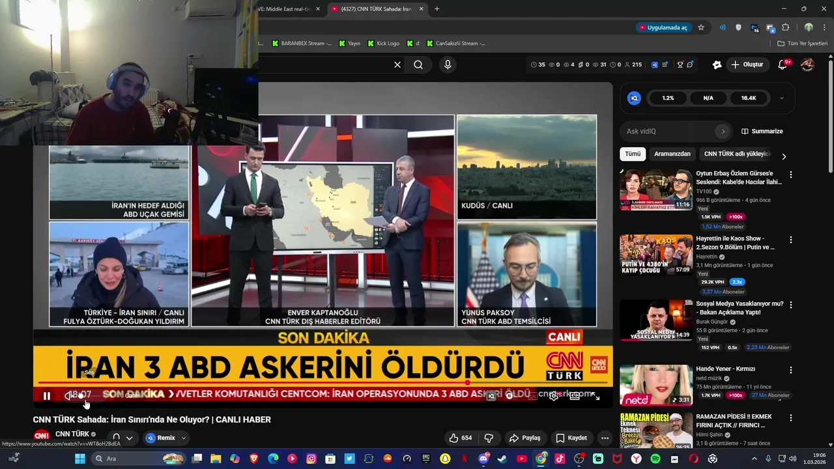This screenshot has height=469, width=834.
Task: Select the 16.4K vidIQ stat pill
Action: point(749,98)
